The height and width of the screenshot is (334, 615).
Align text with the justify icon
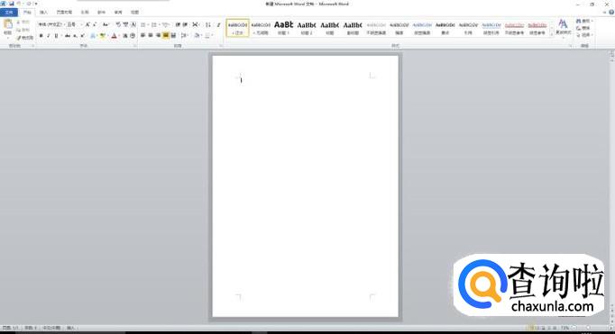click(x=166, y=36)
